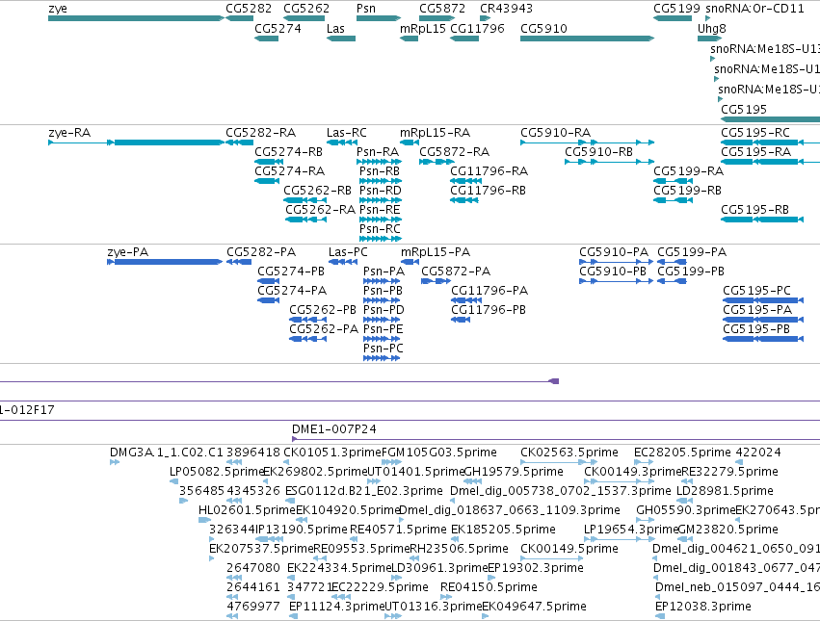Select the CG5872 gene label
The width and height of the screenshot is (820, 621).
click(x=442, y=9)
